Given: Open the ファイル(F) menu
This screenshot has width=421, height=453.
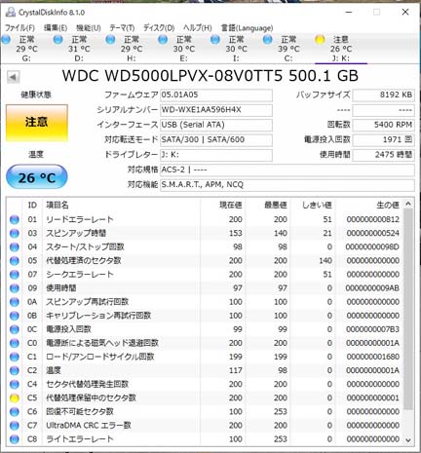Looking at the screenshot, I should (19, 28).
